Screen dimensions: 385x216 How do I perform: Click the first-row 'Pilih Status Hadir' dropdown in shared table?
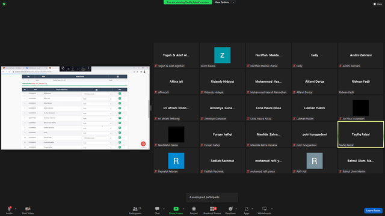click(97, 94)
